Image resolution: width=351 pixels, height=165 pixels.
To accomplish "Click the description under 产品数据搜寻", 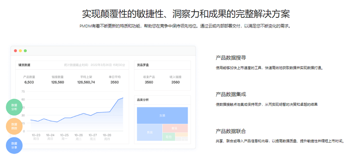I will pos(270,68).
